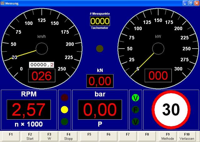Image resolution: width=200 pixels, height=142 pixels.
Task: Click the dim center indicator lamp
Action: click(100, 49)
